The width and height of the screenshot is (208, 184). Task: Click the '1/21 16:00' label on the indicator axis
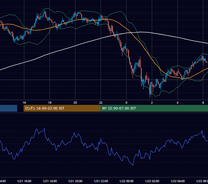[x=24, y=181]
